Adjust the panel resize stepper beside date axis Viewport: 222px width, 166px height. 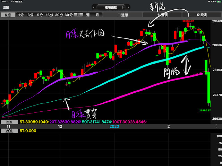[216, 126]
